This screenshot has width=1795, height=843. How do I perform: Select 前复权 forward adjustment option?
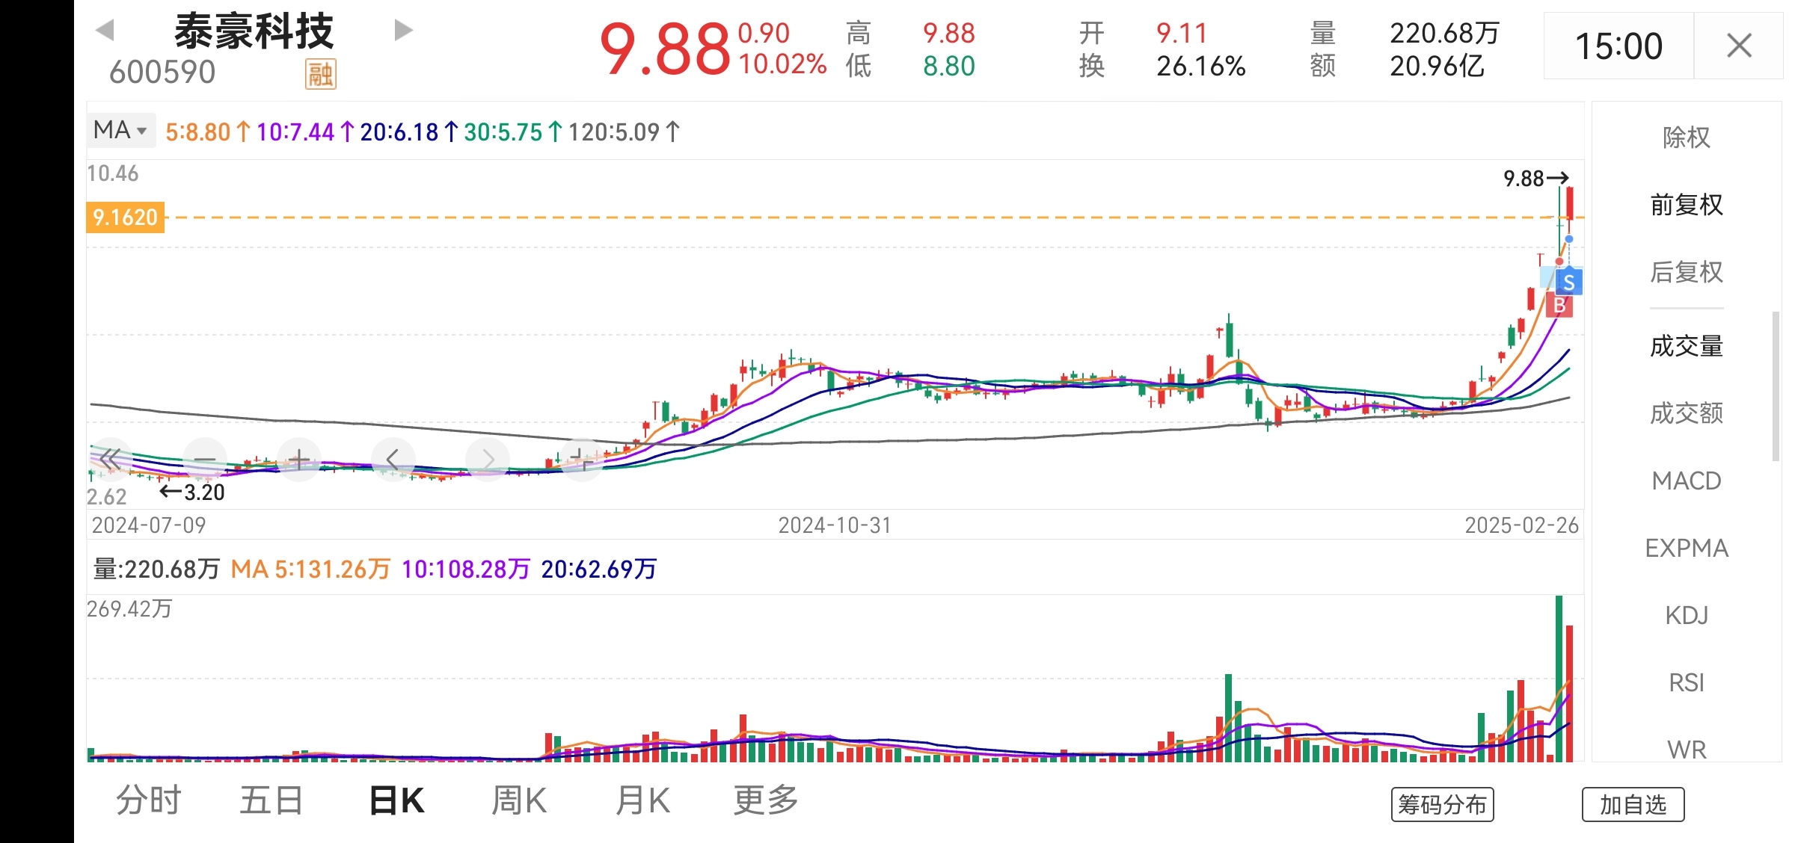(1686, 205)
